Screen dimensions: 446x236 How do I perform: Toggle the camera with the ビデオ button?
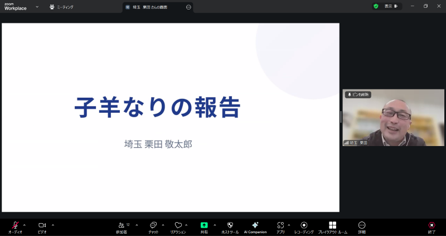coord(42,225)
